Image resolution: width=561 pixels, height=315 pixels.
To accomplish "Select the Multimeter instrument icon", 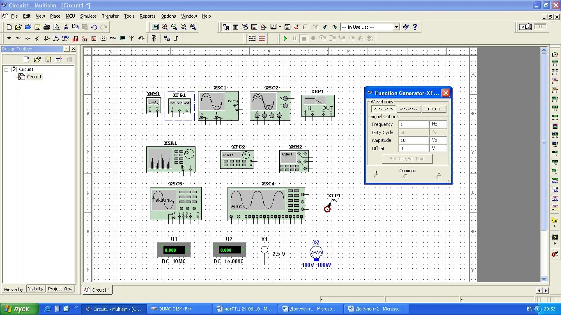I will (x=555, y=55).
